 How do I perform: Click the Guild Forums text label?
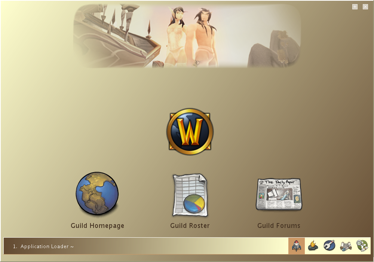[279, 226]
